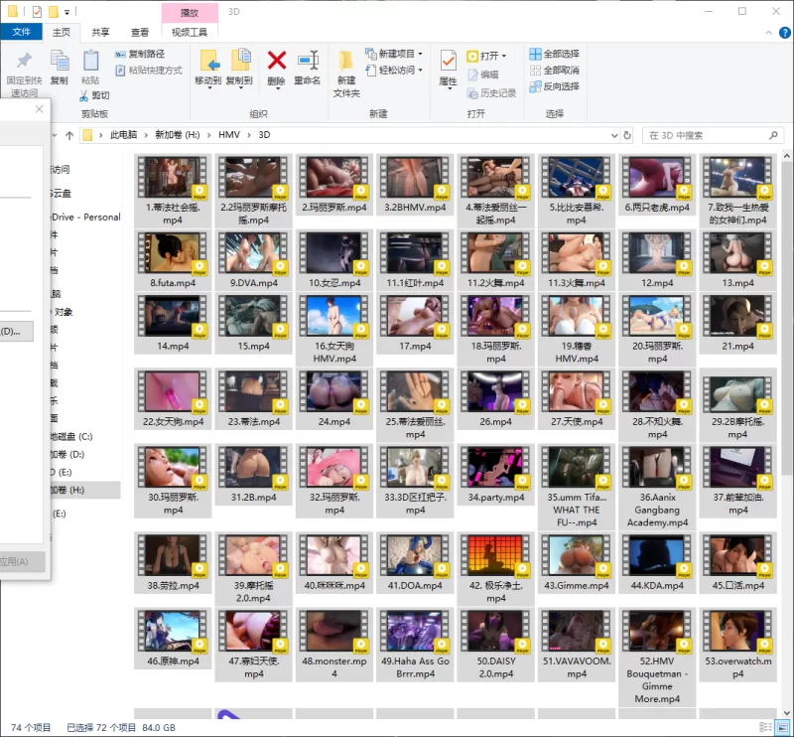
Task: Open the Customize Quick Access Toolbar dropdown
Action: 66,12
